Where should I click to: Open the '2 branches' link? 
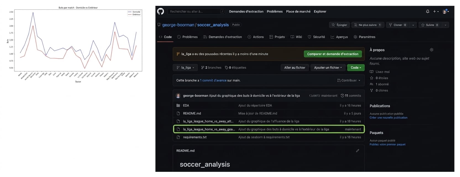click(x=211, y=67)
